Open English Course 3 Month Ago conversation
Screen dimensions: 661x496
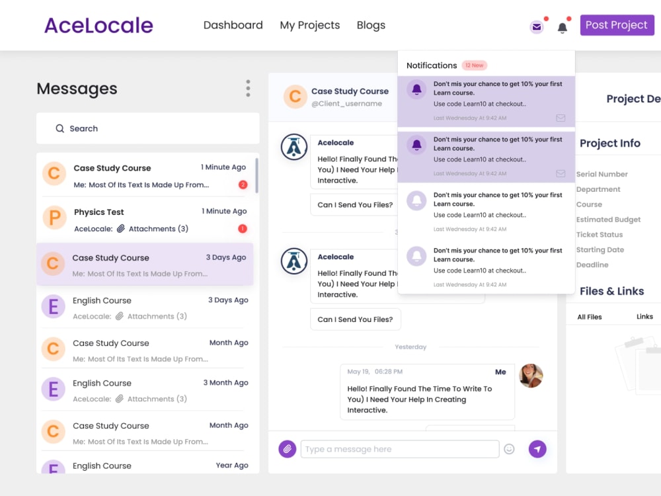pos(145,390)
